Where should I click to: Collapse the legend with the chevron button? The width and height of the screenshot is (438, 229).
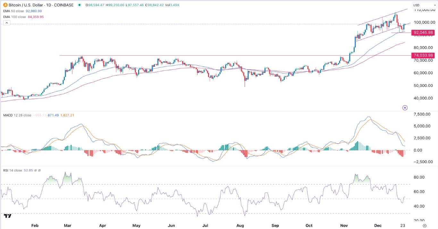pyautogui.click(x=6, y=23)
